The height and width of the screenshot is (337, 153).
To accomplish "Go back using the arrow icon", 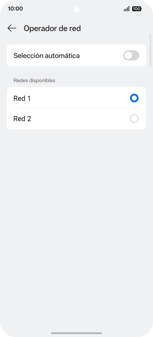I will pyautogui.click(x=12, y=28).
